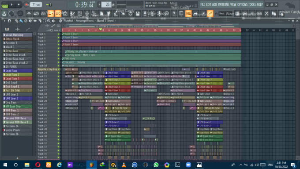Click the Playlist - Arrangement breadcrumb
300x169 pixels.
pyautogui.click(x=79, y=20)
